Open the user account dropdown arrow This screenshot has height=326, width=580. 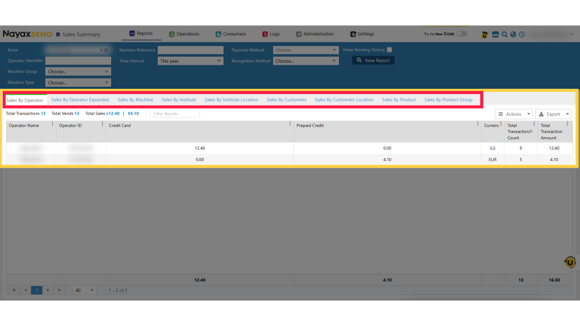[x=572, y=34]
